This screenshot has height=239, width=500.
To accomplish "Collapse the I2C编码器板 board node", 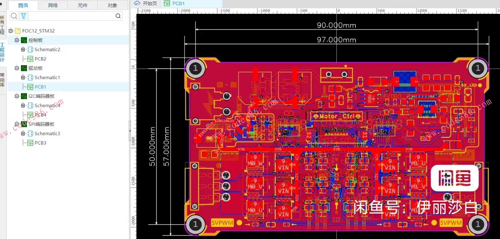I will click(17, 96).
